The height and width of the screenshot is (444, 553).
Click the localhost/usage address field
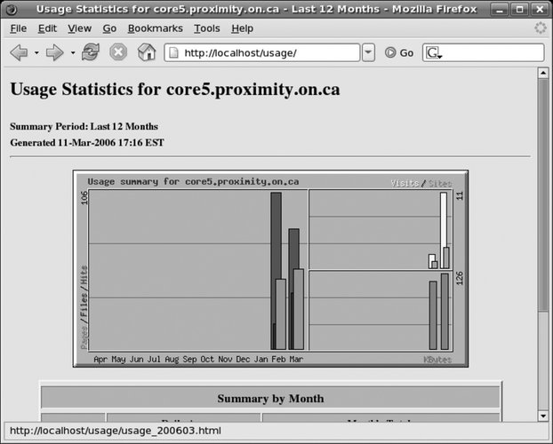tap(267, 53)
